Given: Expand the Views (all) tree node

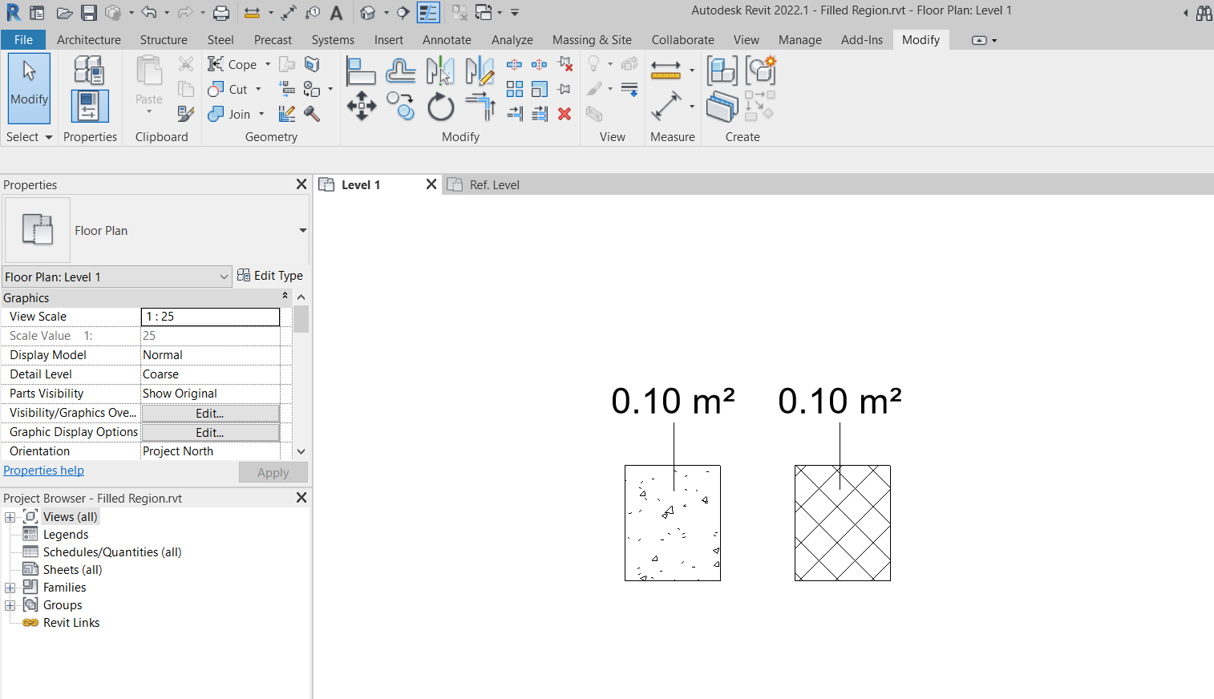Looking at the screenshot, I should click(10, 516).
